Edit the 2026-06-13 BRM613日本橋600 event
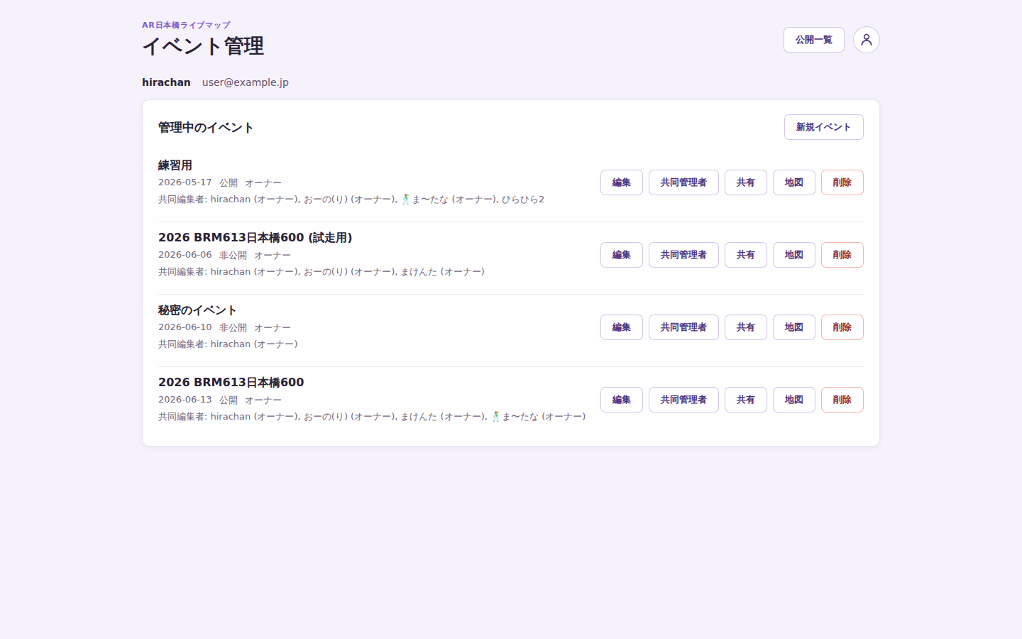Image resolution: width=1022 pixels, height=639 pixels. click(x=621, y=400)
